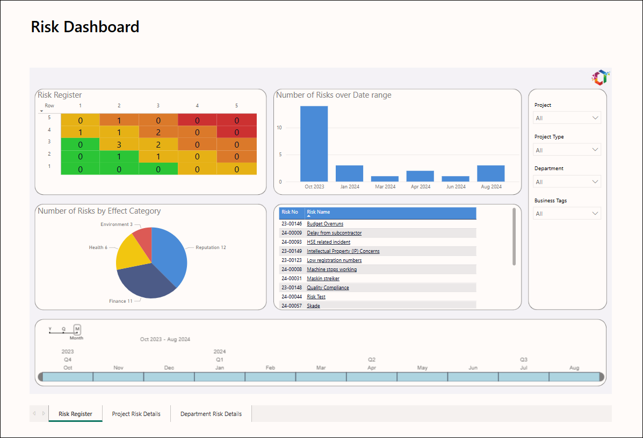This screenshot has width=643, height=438.
Task: Open the Project filter dropdown
Action: [x=567, y=118]
